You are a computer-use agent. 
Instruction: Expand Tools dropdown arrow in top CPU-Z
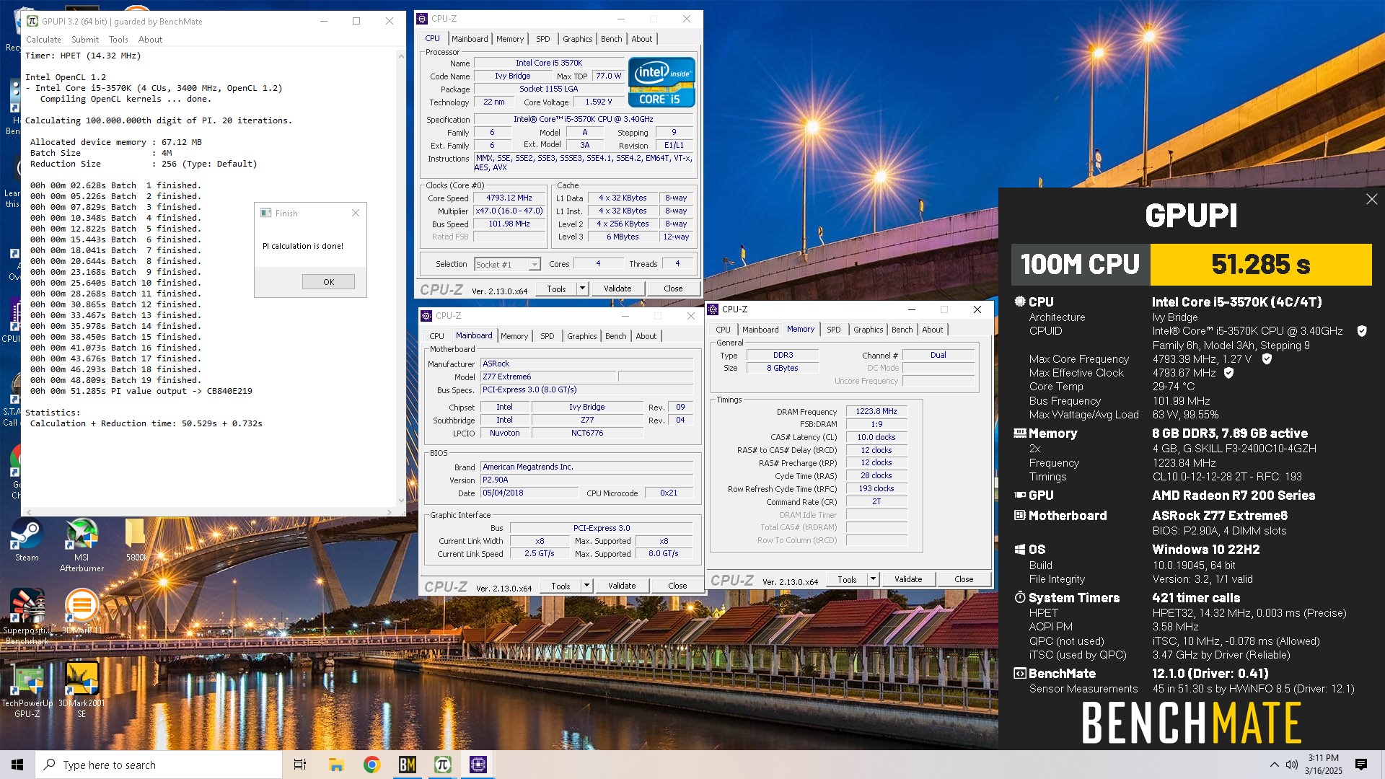coord(582,289)
